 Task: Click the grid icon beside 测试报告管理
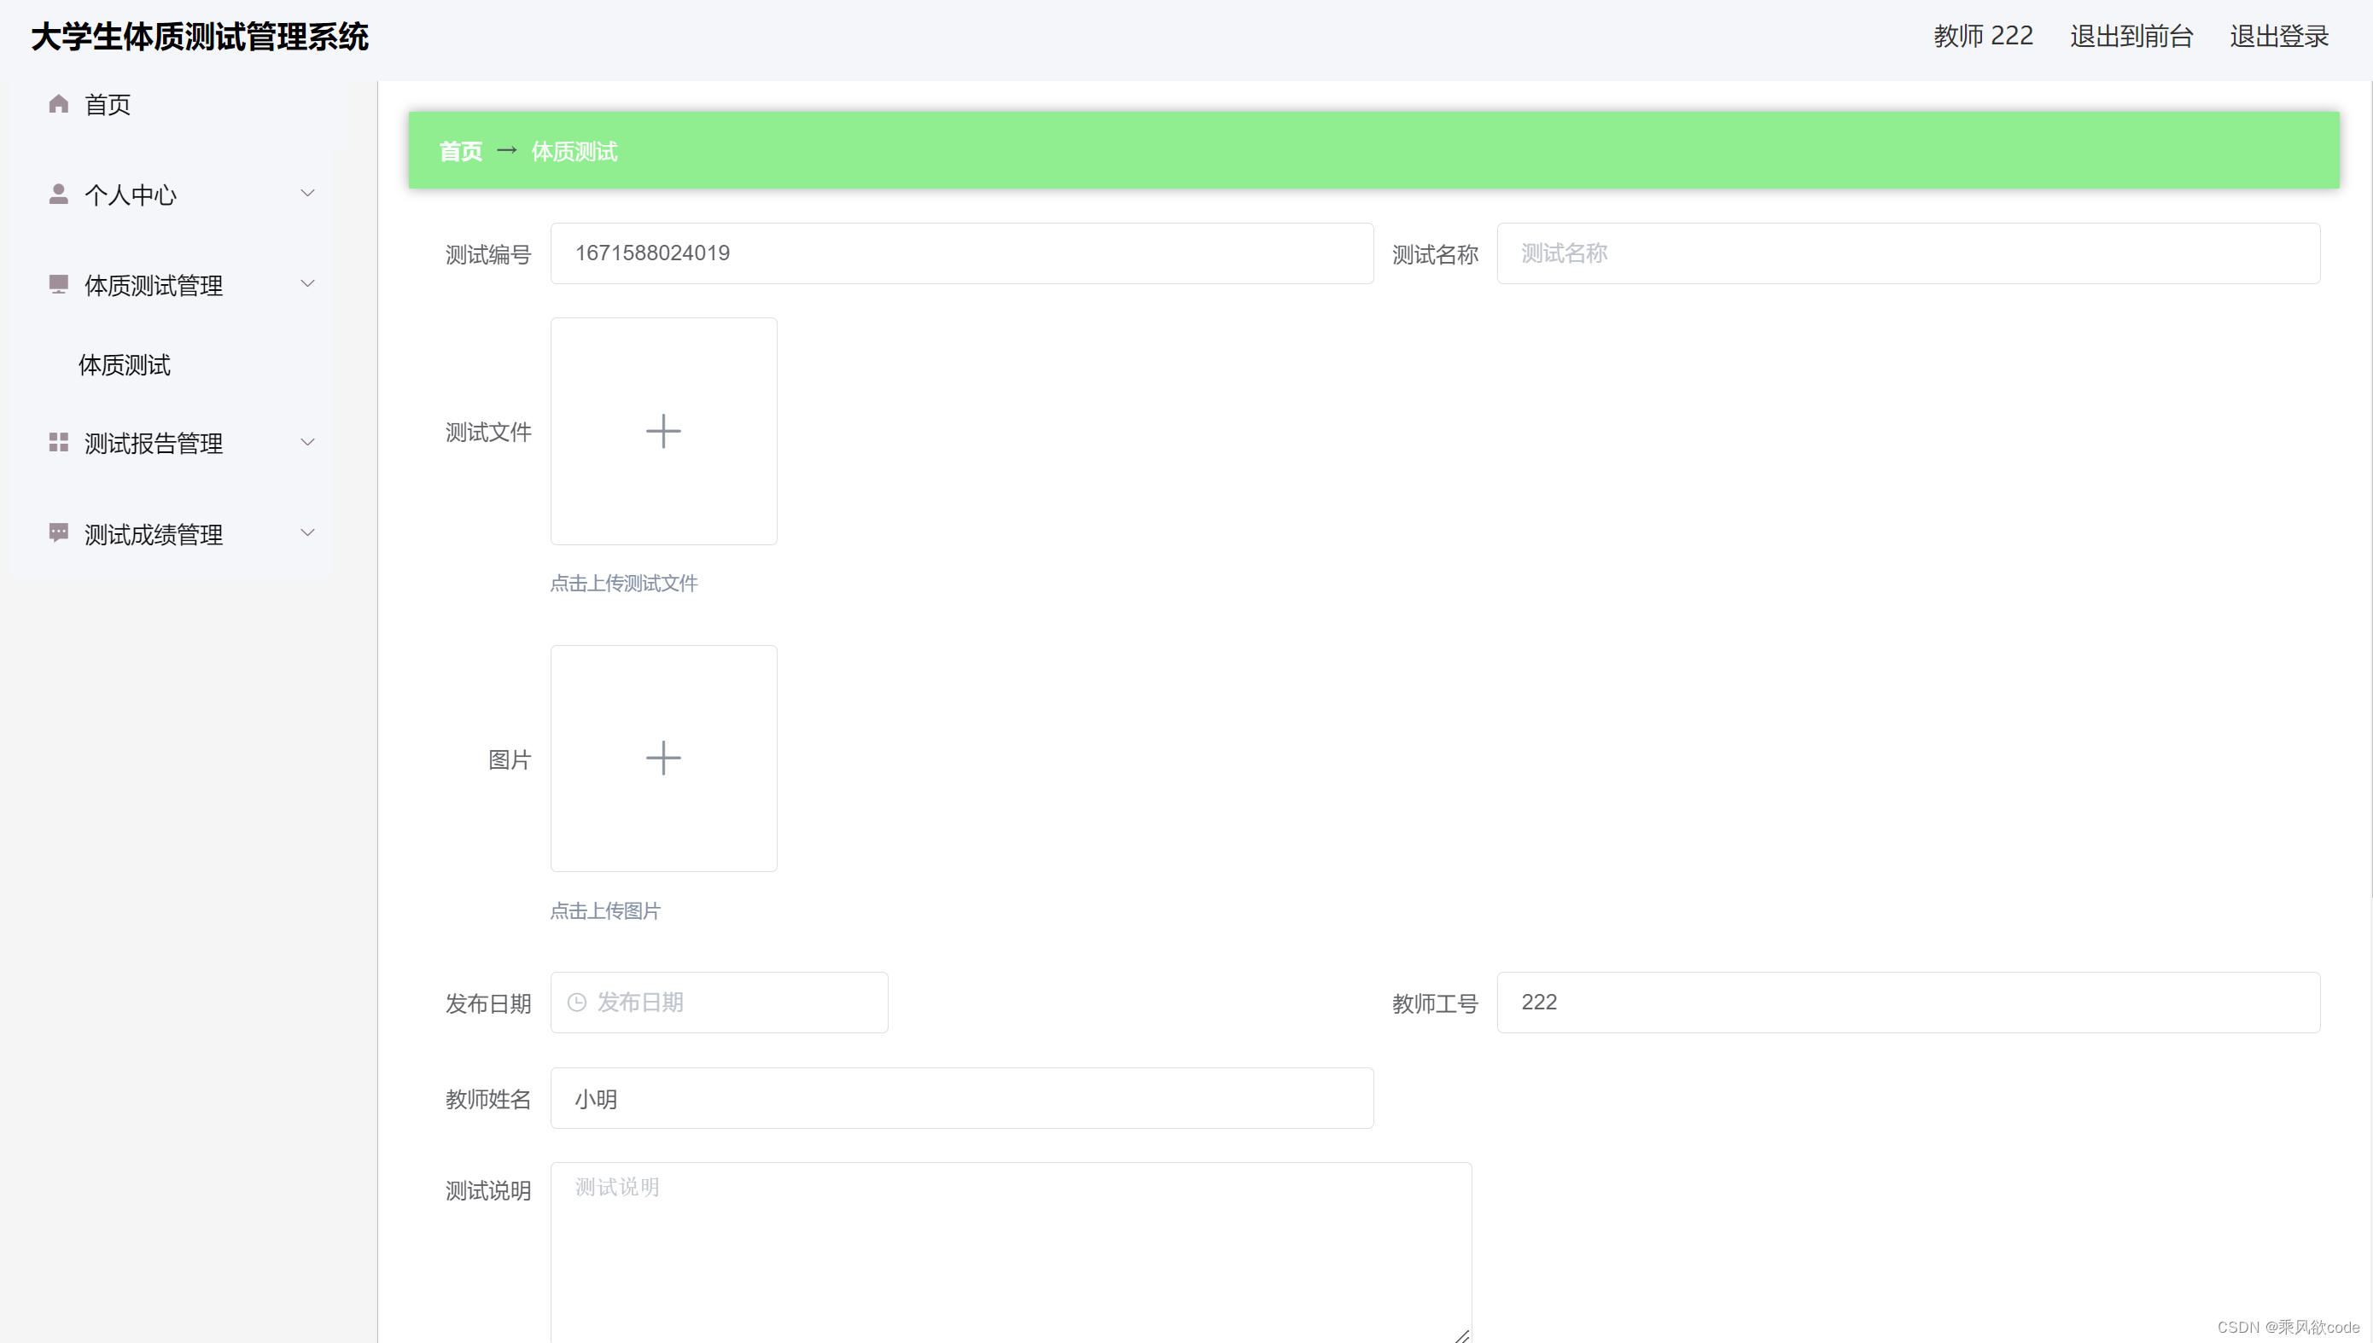(58, 443)
